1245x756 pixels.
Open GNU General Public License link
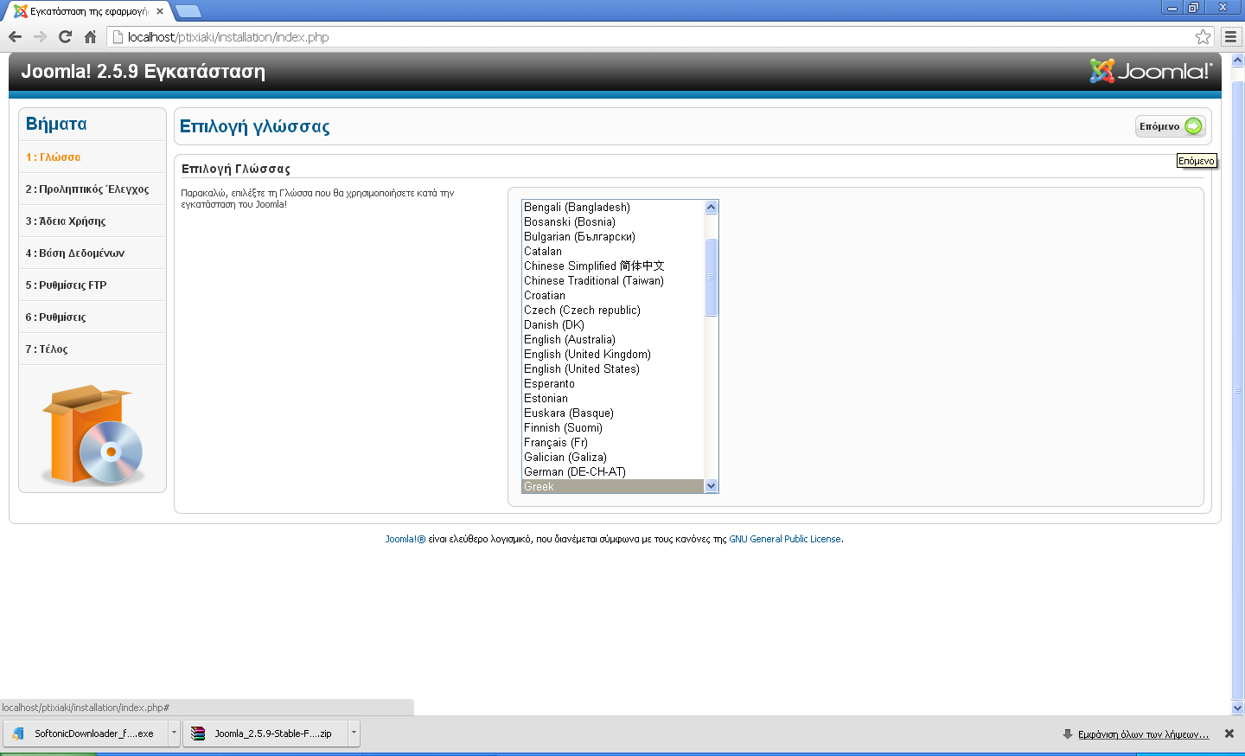(785, 539)
